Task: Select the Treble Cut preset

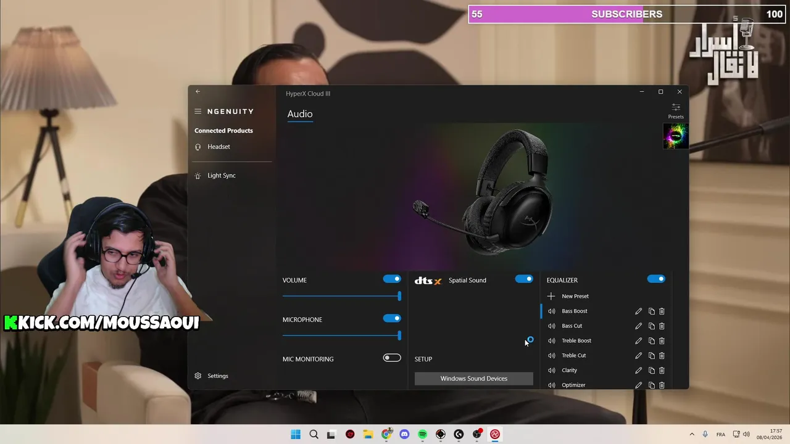Action: [574, 355]
